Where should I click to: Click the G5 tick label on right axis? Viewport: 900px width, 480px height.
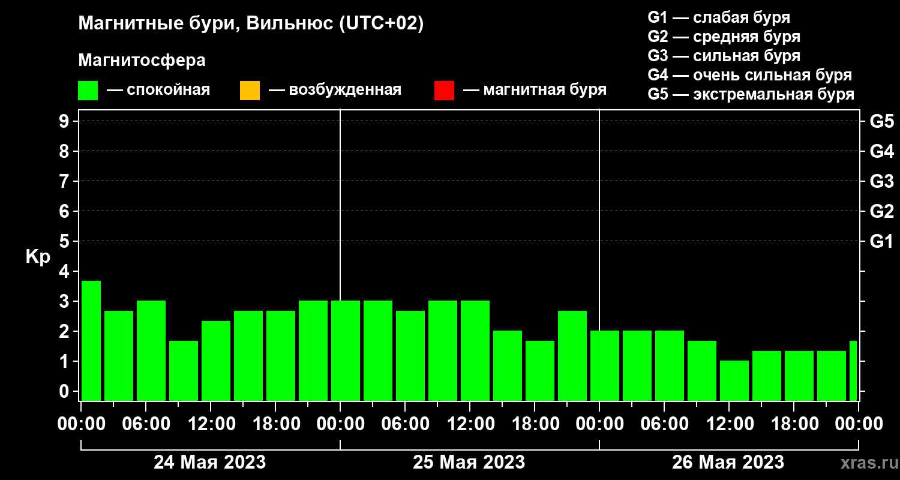(x=881, y=121)
